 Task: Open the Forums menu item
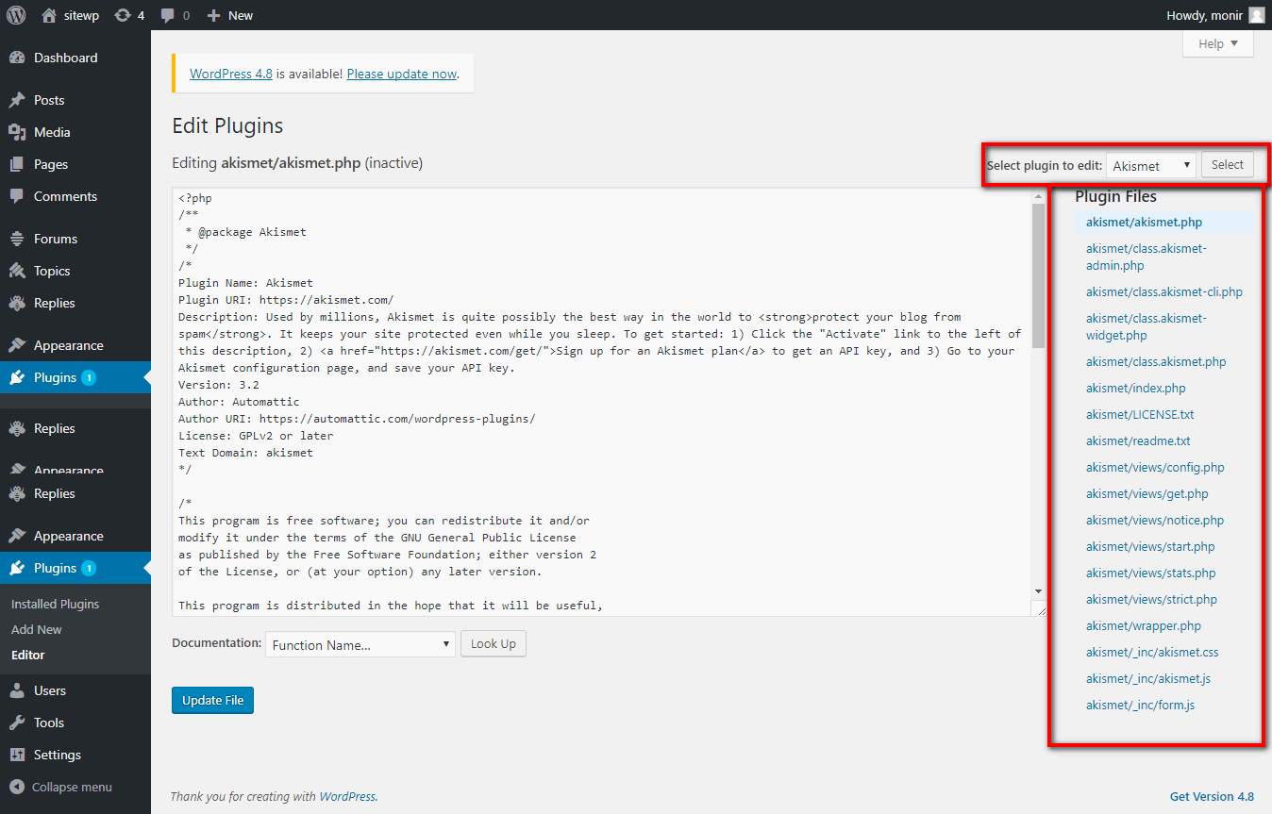pos(75,239)
